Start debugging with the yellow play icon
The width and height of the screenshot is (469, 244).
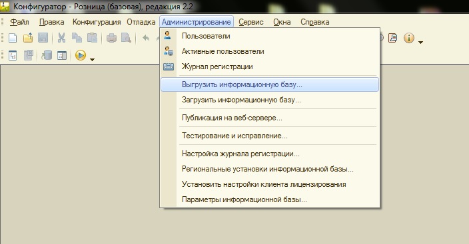[81, 56]
